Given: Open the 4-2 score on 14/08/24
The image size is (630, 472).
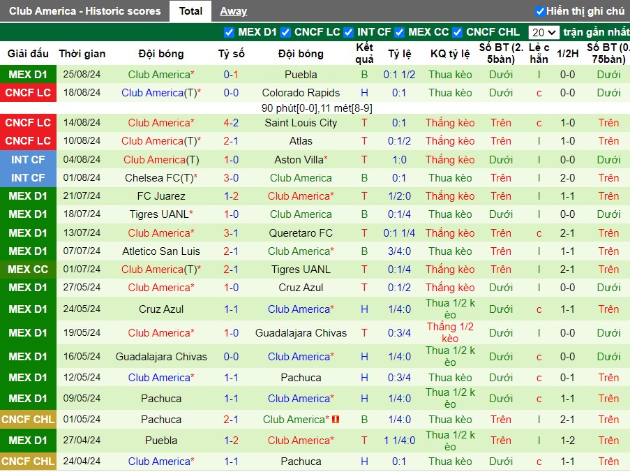Looking at the screenshot, I should click(231, 123).
